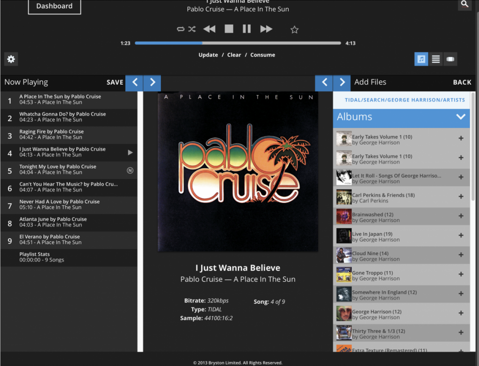Add Live In Japan album
This screenshot has height=366, width=479.
[461, 235]
